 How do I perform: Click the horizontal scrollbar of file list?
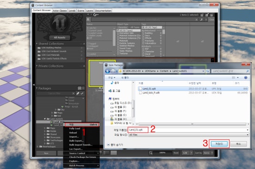click(x=192, y=124)
